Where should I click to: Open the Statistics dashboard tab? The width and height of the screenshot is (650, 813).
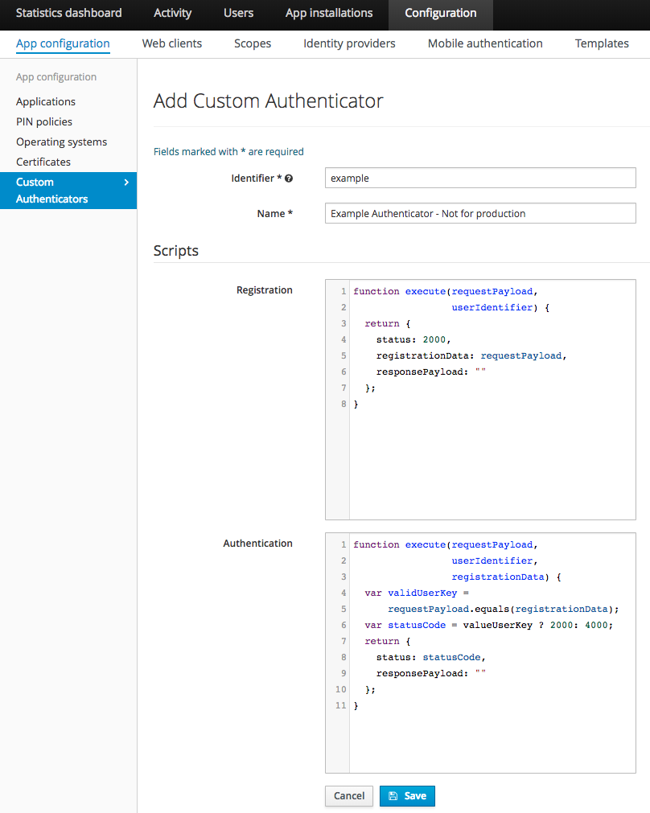point(69,13)
